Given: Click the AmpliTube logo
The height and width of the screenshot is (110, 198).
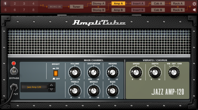Looking at the screenshot, I should pos(99,23).
